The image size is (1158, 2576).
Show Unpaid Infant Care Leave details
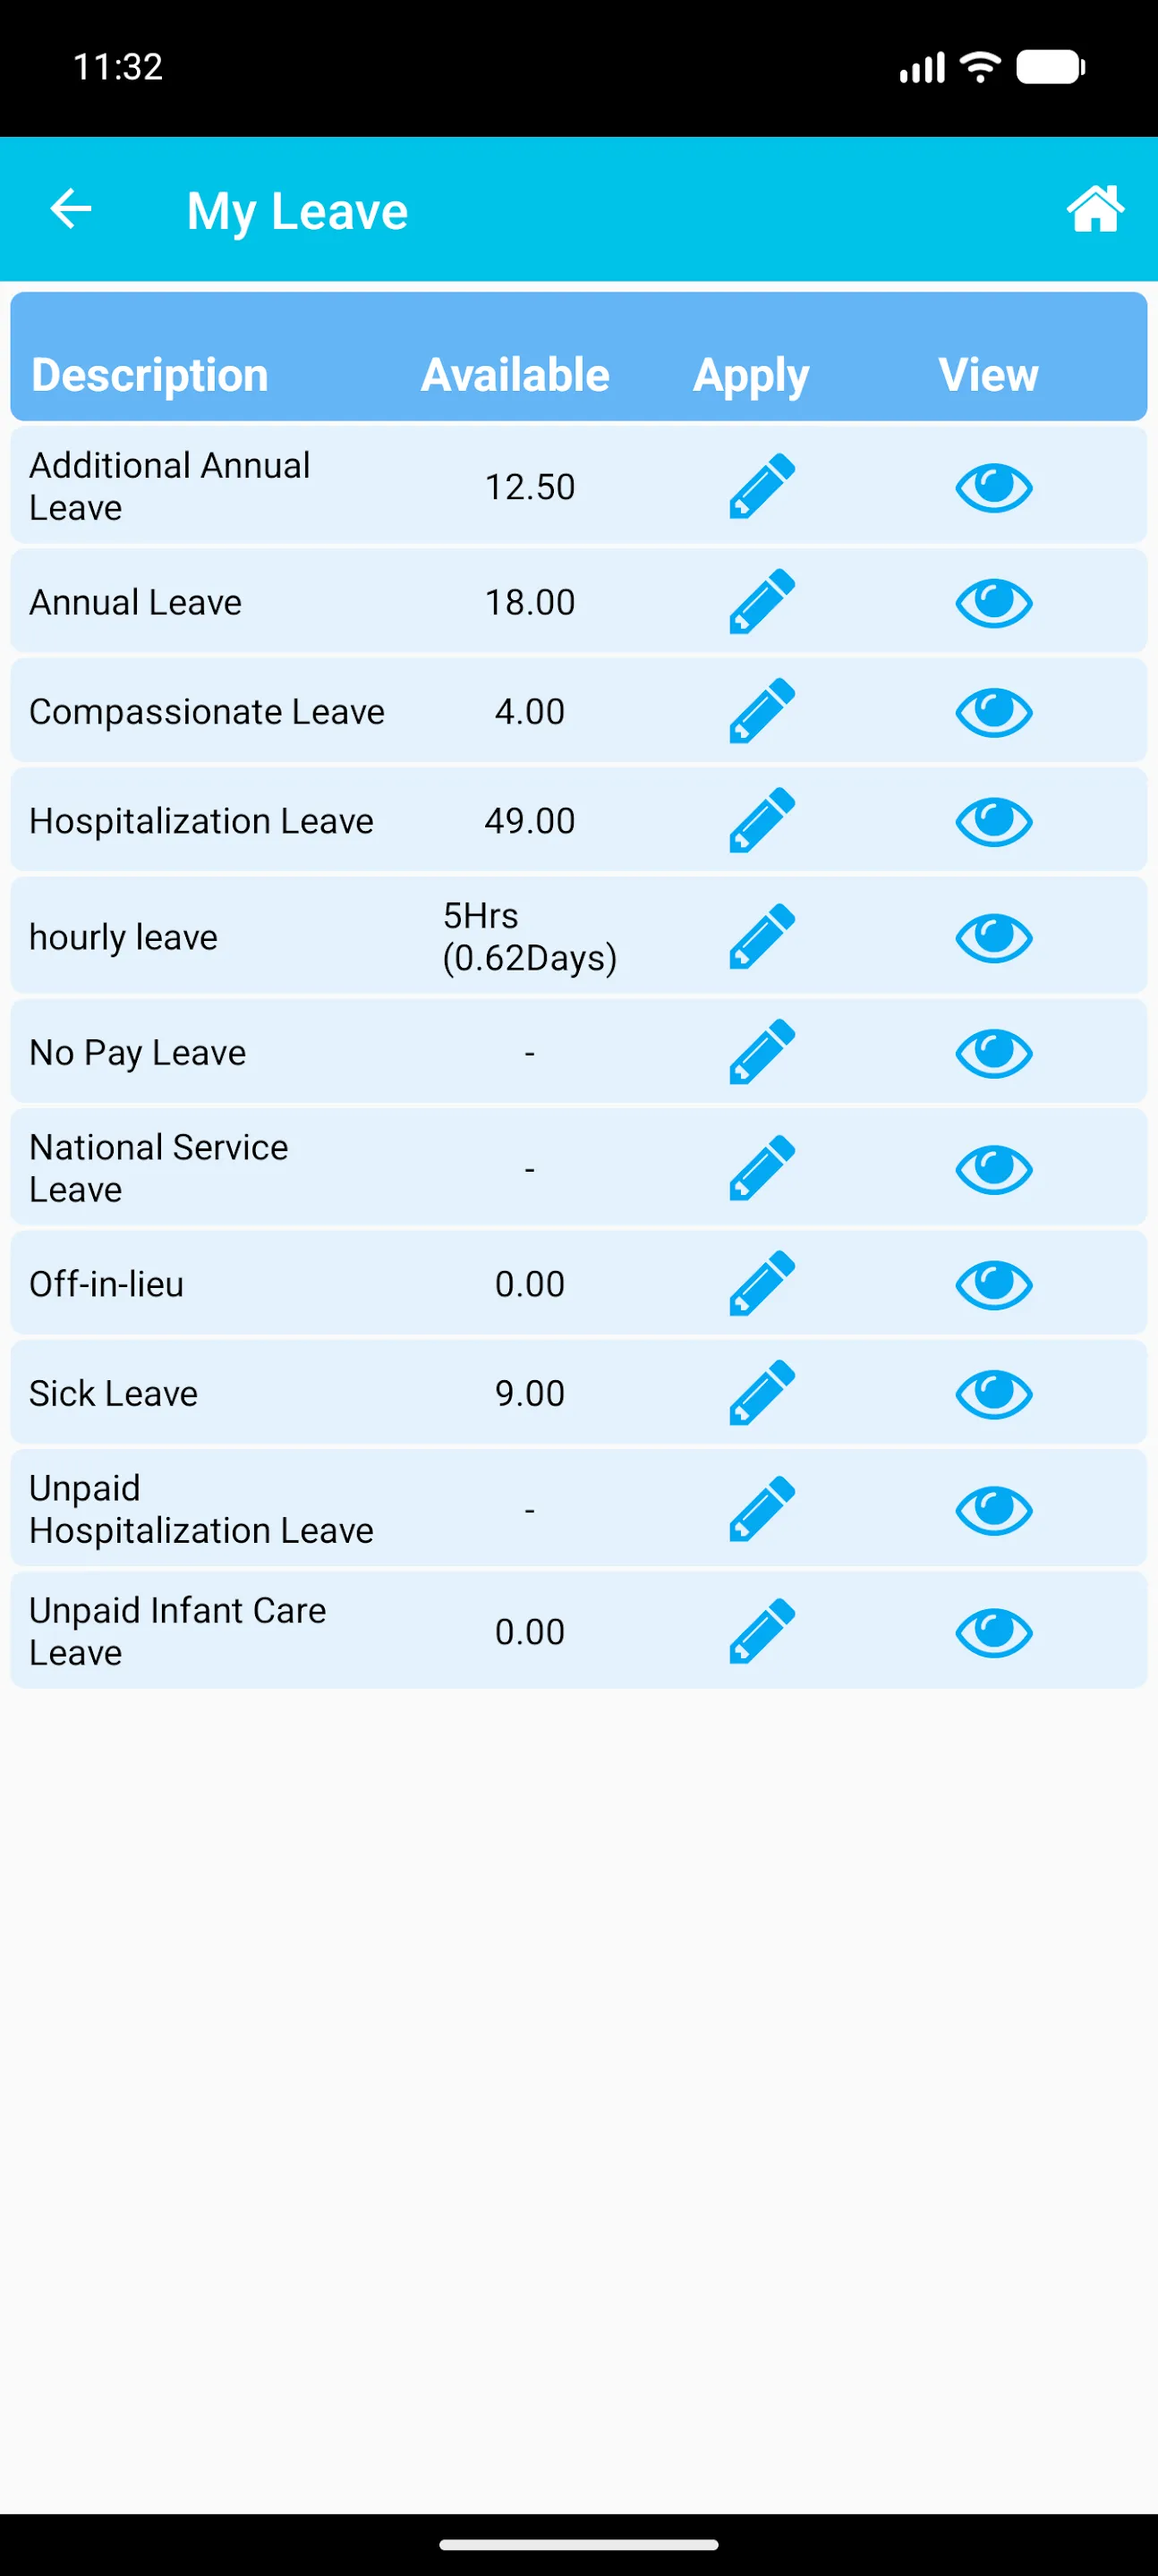[x=992, y=1632]
